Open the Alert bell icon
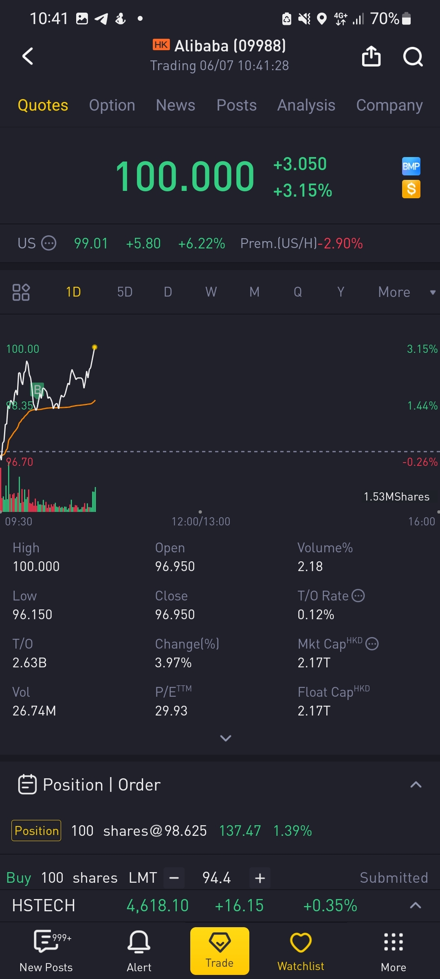 click(139, 951)
